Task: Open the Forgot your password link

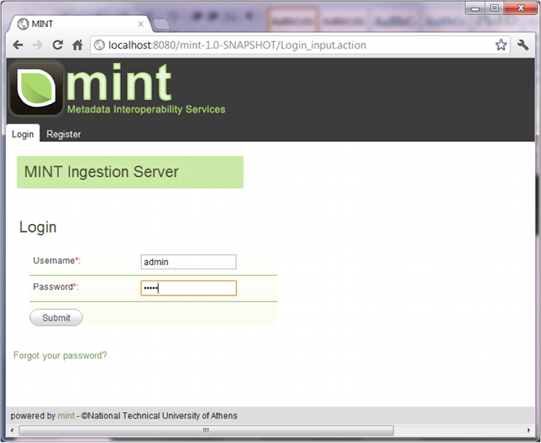Action: [x=60, y=355]
